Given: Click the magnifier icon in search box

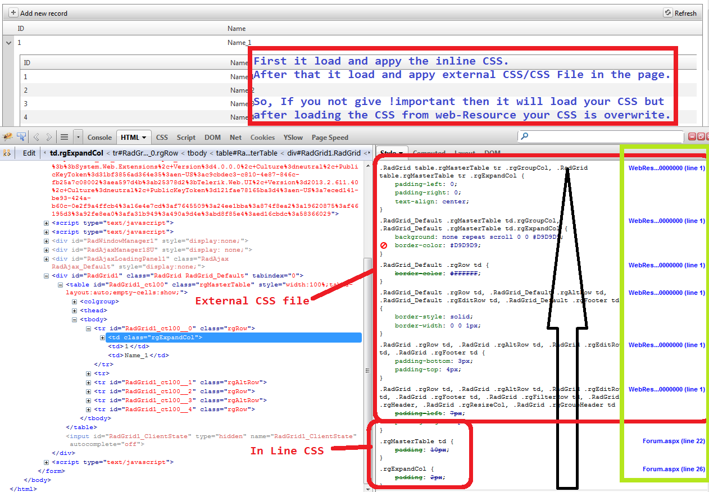Looking at the screenshot, I should pyautogui.click(x=525, y=136).
